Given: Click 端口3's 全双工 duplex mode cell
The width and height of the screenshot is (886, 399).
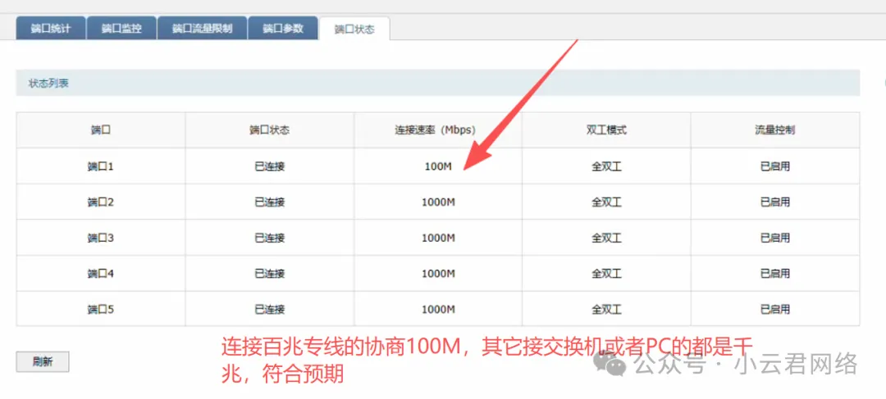Looking at the screenshot, I should (x=606, y=238).
